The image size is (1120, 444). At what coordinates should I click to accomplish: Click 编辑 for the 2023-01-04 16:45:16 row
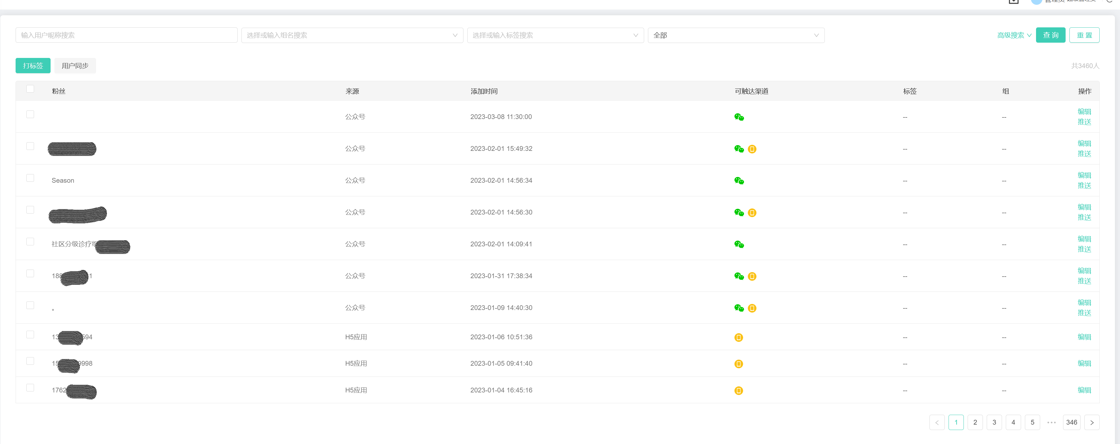tap(1084, 390)
